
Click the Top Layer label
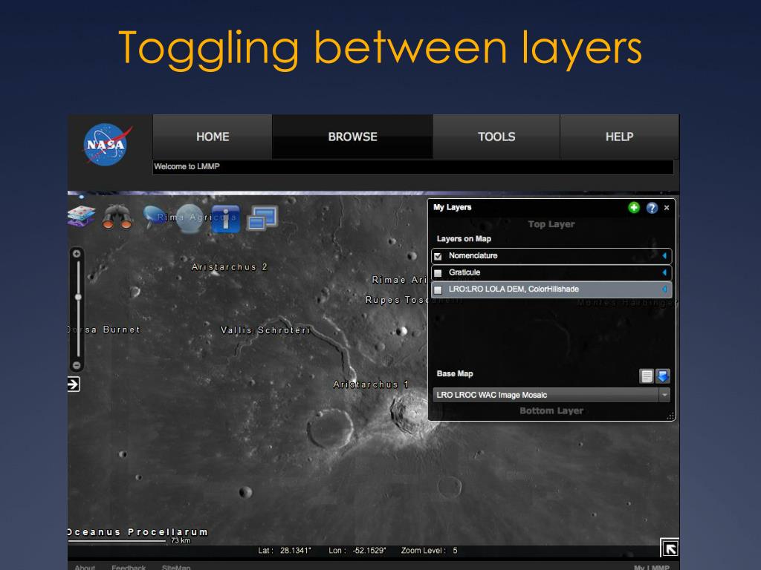[x=551, y=224]
